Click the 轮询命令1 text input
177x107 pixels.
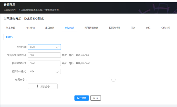point(69,80)
